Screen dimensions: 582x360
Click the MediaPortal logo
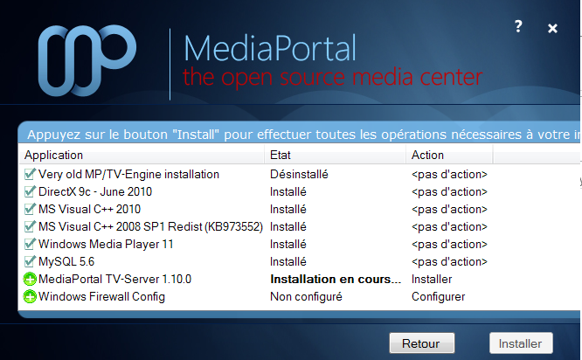coord(87,60)
